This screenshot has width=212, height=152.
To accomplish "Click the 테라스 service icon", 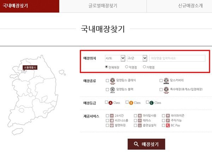I will tap(140, 120).
